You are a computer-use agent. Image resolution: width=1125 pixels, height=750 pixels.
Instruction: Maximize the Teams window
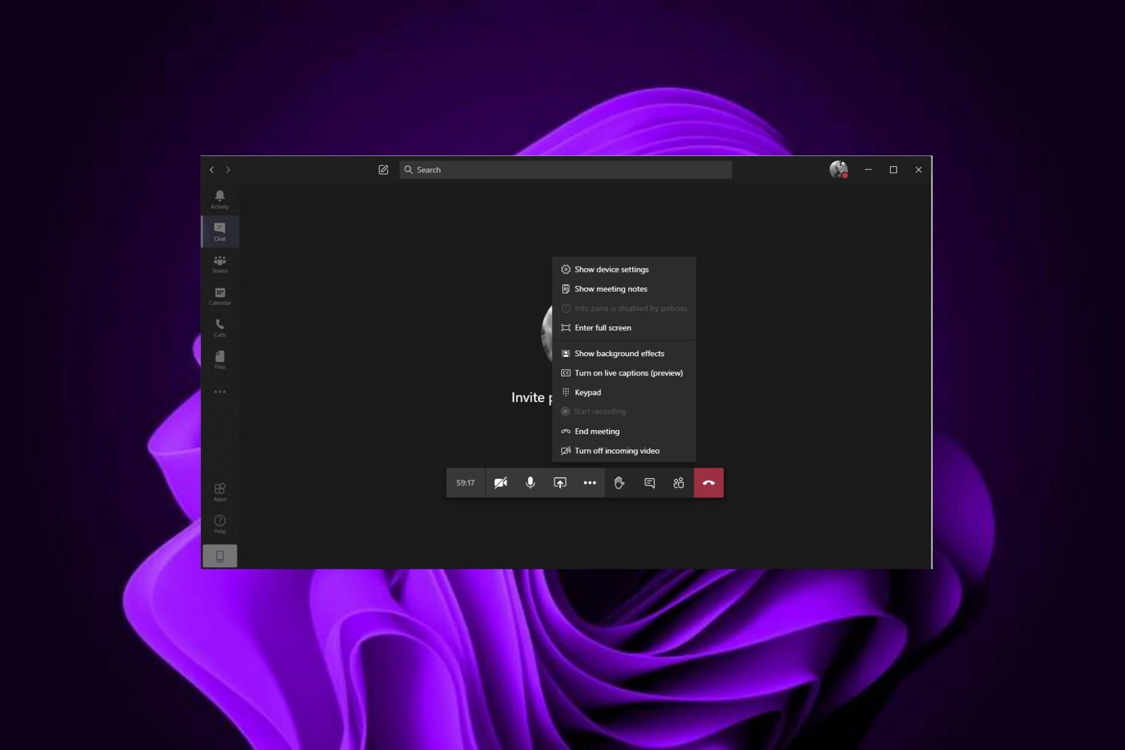(x=894, y=170)
